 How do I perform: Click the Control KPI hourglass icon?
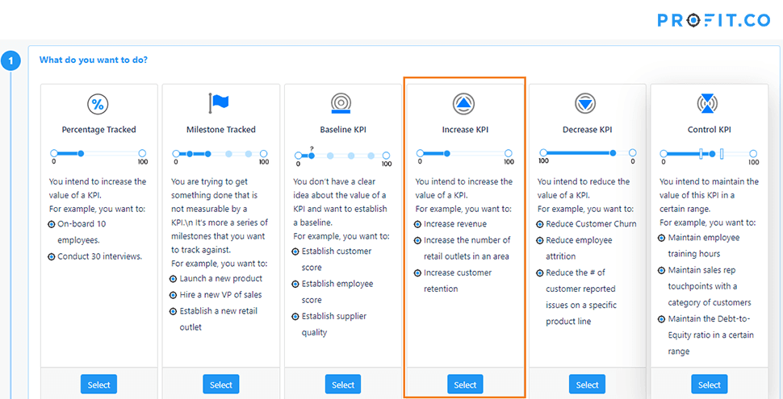(707, 104)
